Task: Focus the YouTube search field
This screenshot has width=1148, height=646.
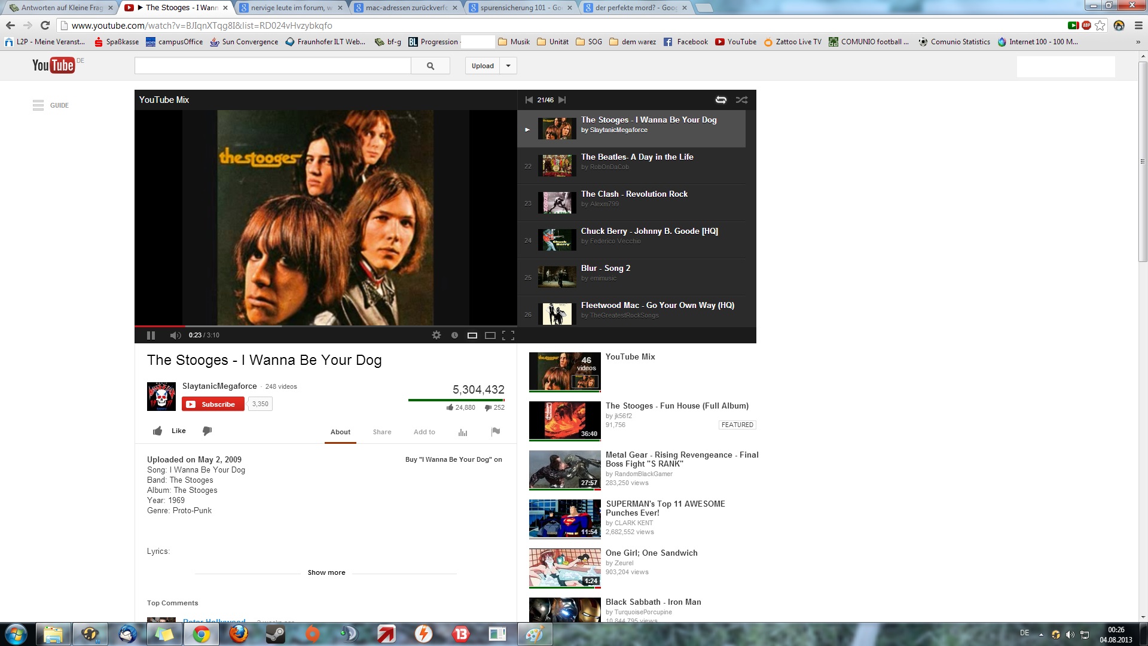Action: click(273, 66)
